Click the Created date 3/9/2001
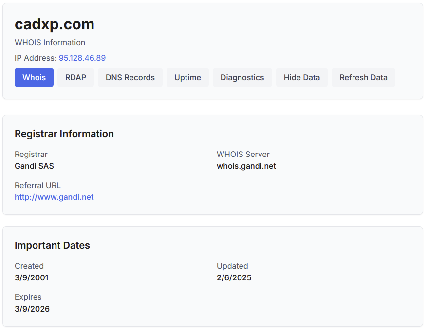Image resolution: width=427 pixels, height=329 pixels. click(32, 277)
